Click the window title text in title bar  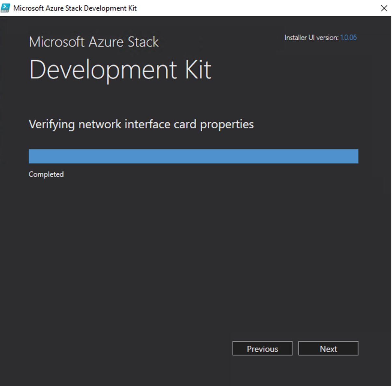coord(75,8)
